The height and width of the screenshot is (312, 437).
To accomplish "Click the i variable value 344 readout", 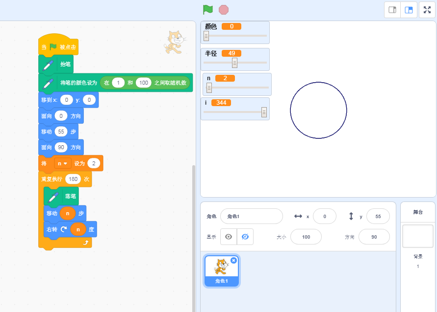I will point(221,103).
